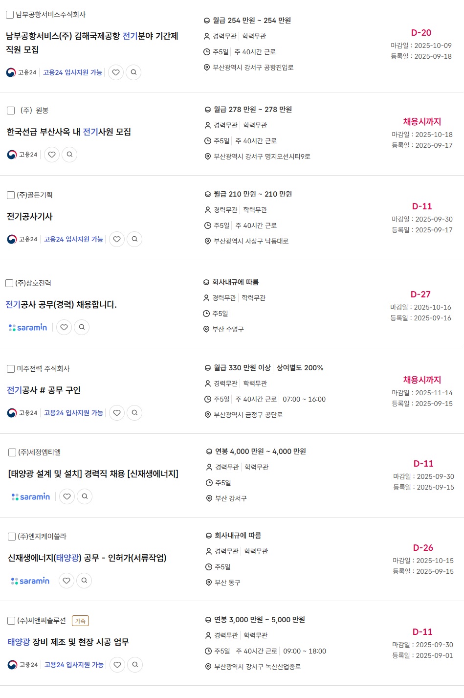Click the 가족 badge next to 씨앤씨솔루션

click(80, 621)
